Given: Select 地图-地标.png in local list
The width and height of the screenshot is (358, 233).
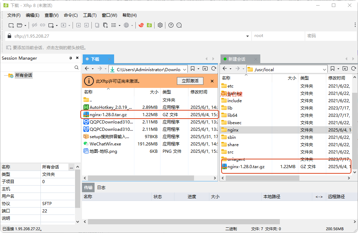Looking at the screenshot, I should coord(150,151).
